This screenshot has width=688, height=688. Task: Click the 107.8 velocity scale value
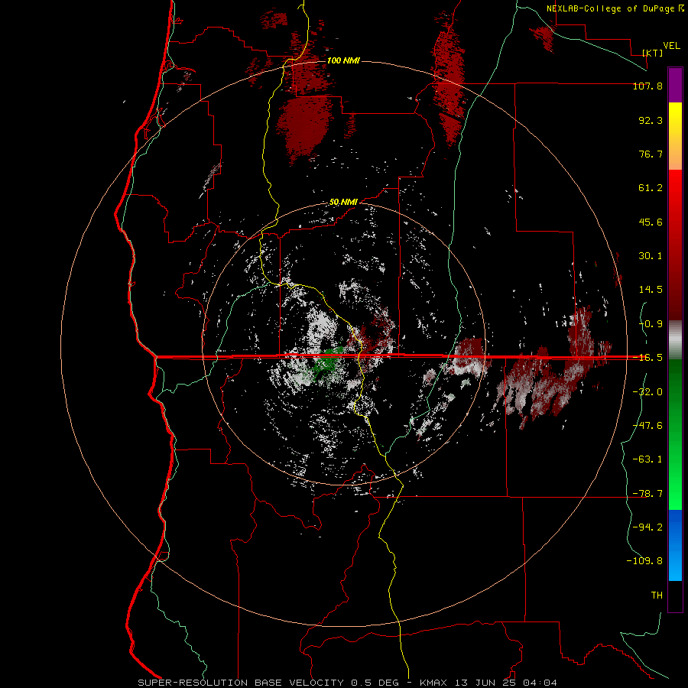(647, 86)
